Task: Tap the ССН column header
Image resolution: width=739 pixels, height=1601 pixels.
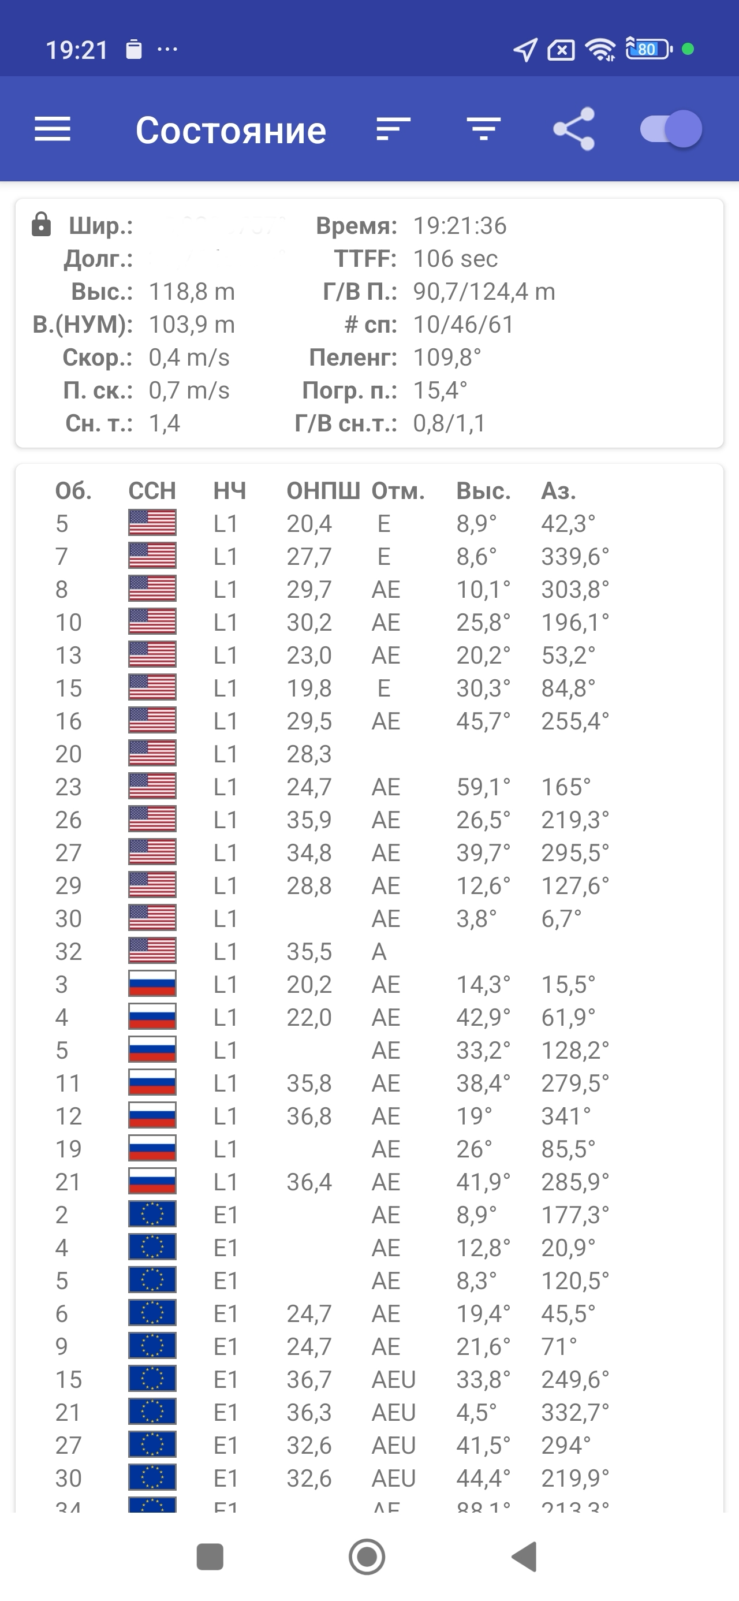Action: click(x=152, y=491)
